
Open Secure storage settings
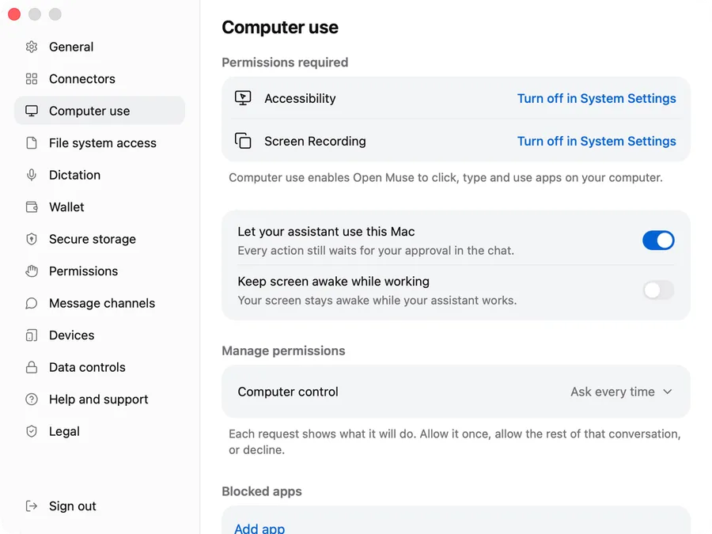100,239
